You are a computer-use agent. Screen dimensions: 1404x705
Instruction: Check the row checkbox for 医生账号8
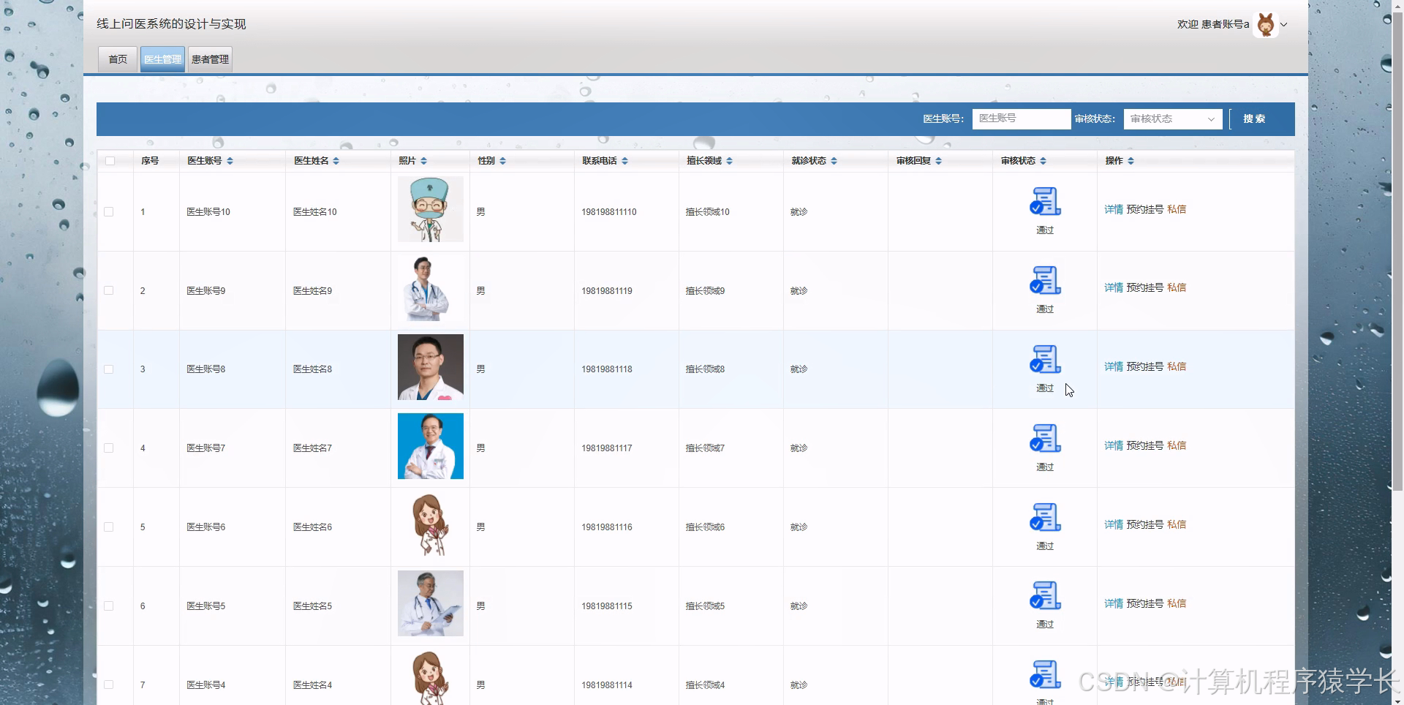108,369
